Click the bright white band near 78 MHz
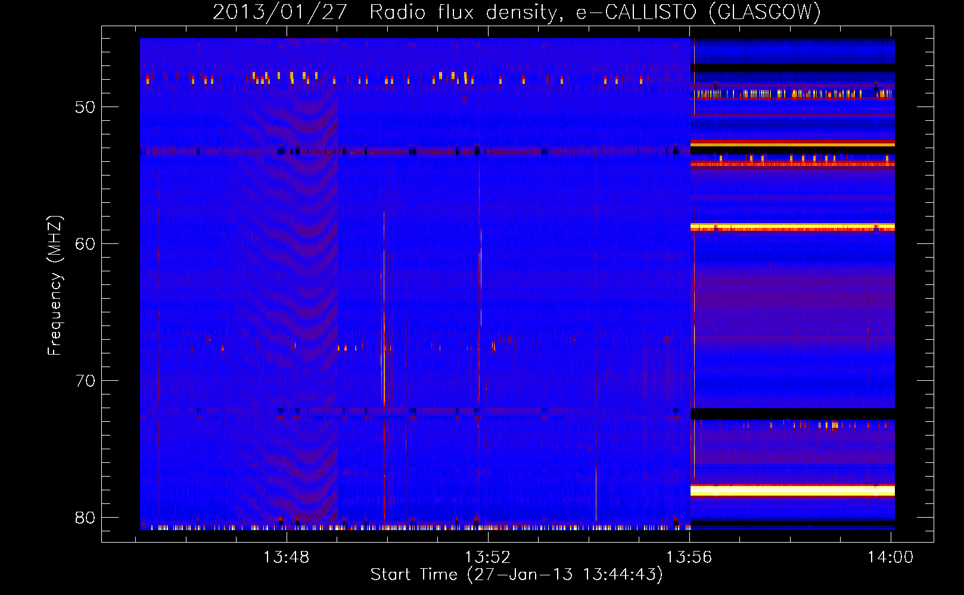 coord(792,490)
